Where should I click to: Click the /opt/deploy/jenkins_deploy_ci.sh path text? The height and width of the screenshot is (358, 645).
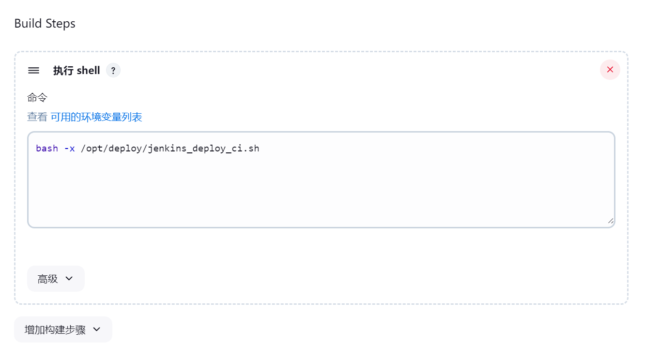(170, 149)
